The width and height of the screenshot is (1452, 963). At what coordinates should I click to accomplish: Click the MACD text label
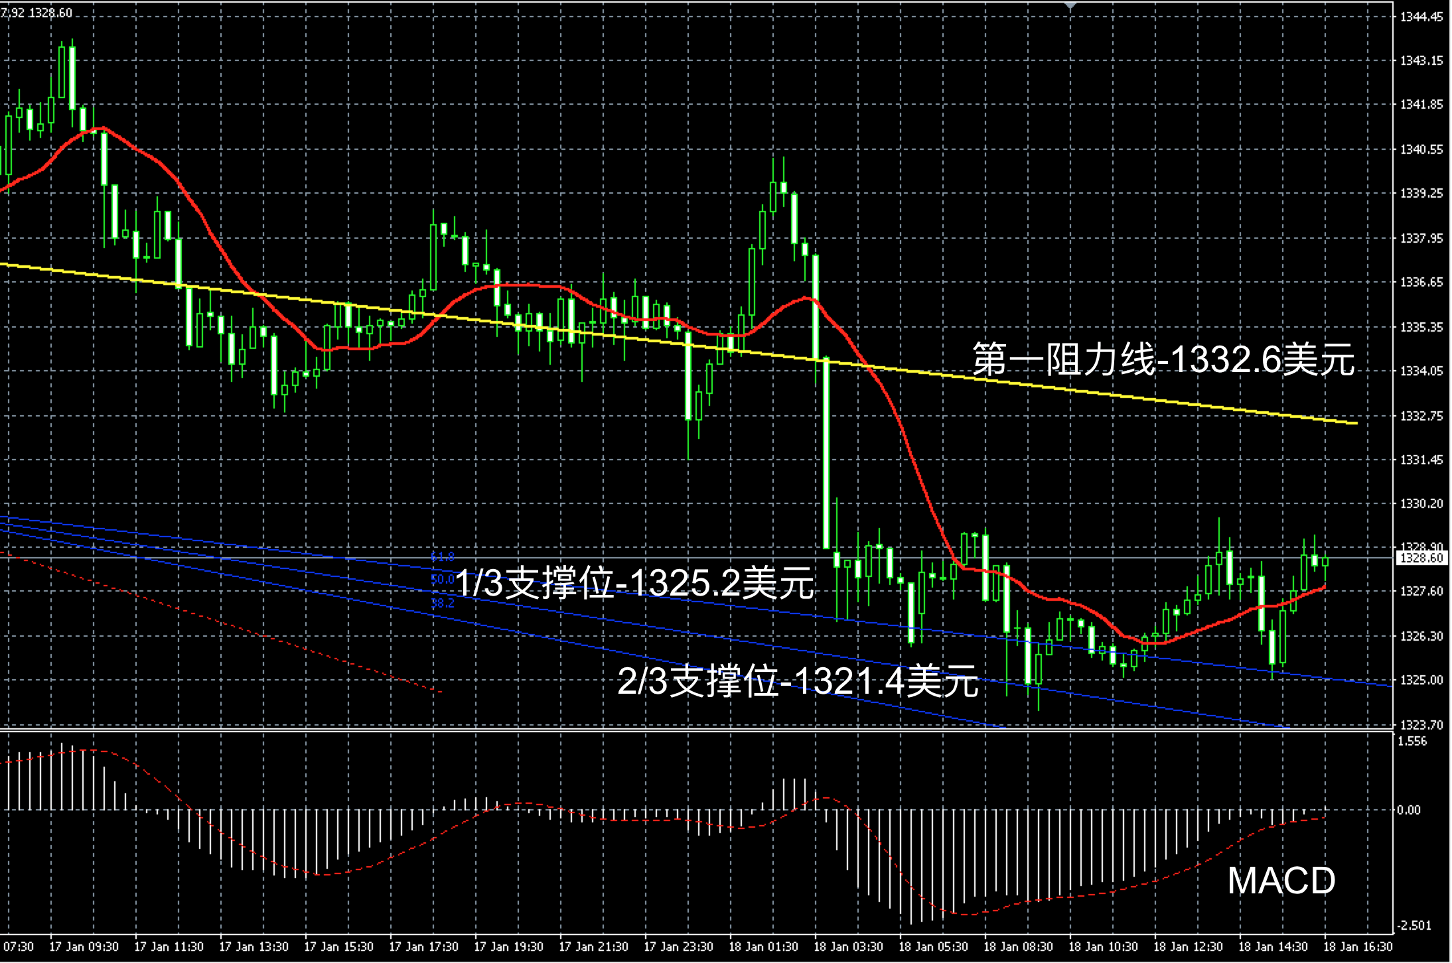pyautogui.click(x=1281, y=881)
